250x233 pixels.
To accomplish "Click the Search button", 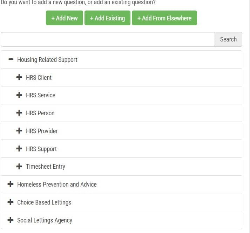I will click(x=228, y=39).
